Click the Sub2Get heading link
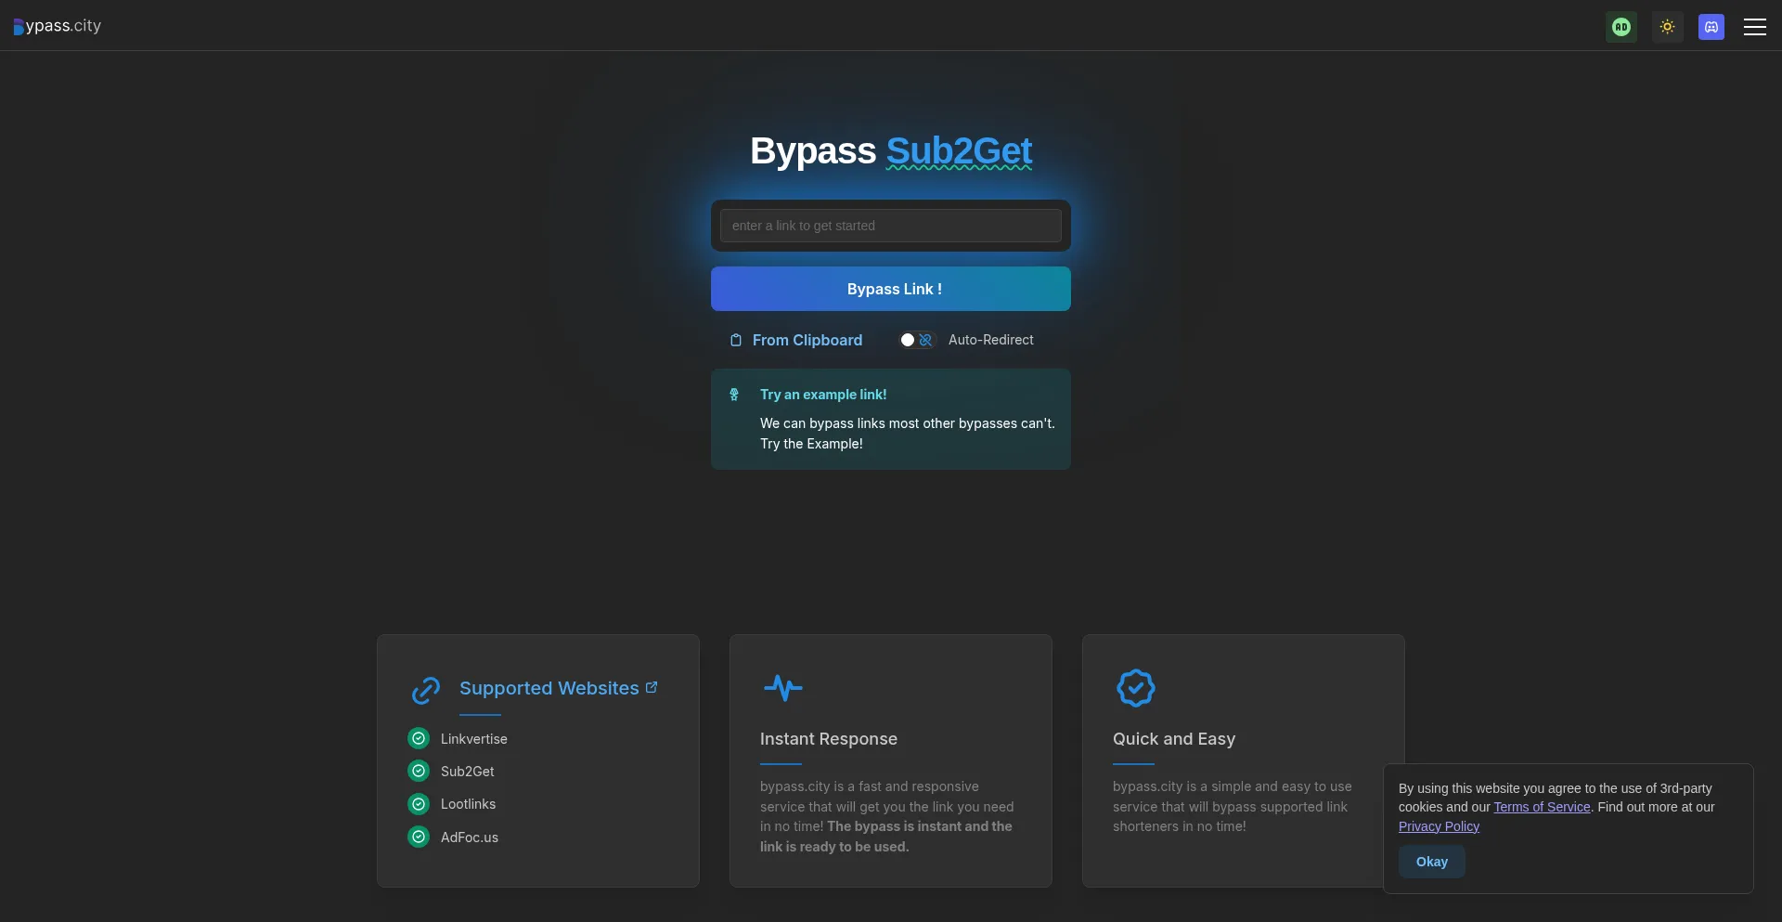The image size is (1782, 922). (959, 150)
